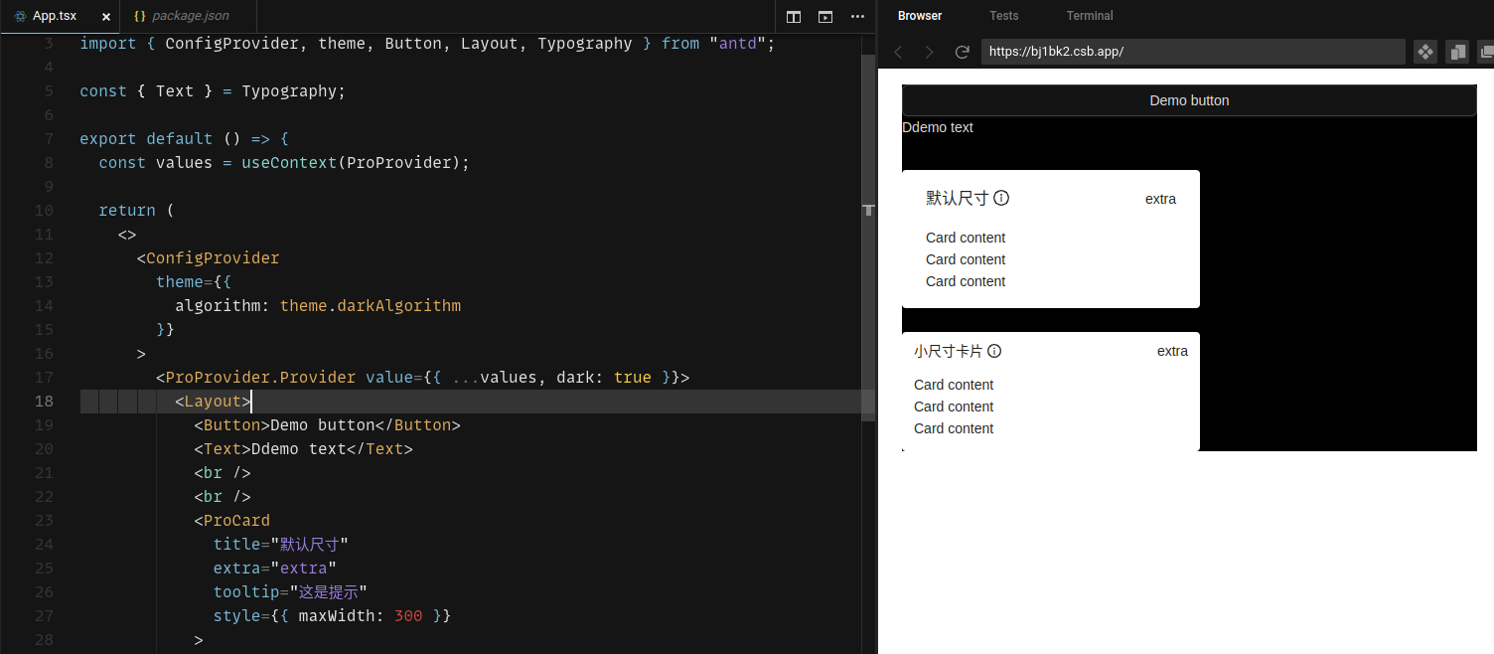The image size is (1494, 654).
Task: Open the preview pane icon next to split view
Action: click(x=825, y=17)
